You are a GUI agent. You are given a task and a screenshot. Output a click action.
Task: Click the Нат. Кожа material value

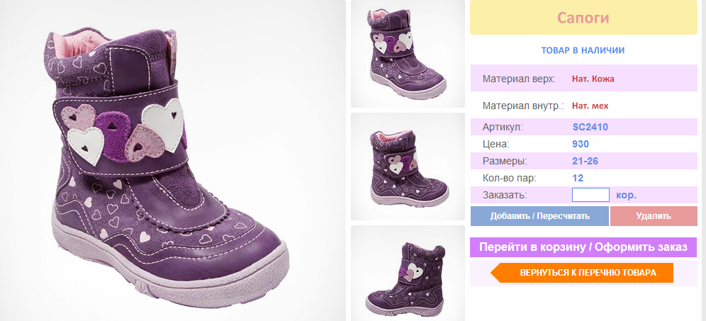[x=593, y=79]
